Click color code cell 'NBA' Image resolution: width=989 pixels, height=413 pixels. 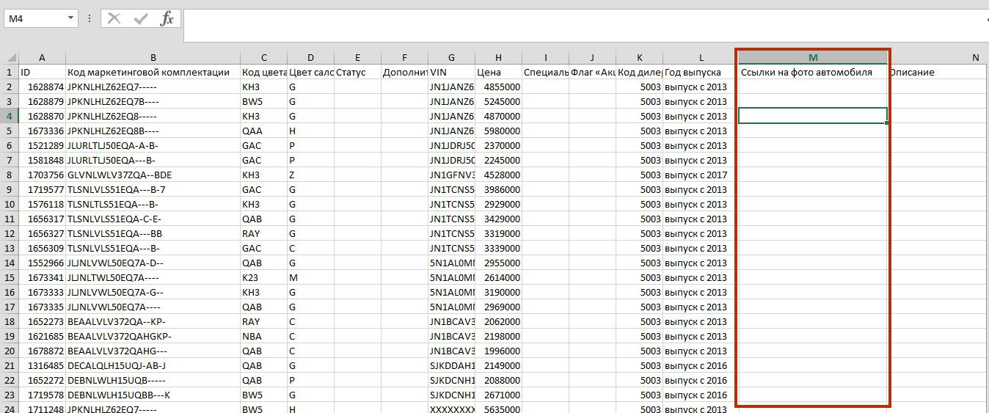tap(263, 336)
